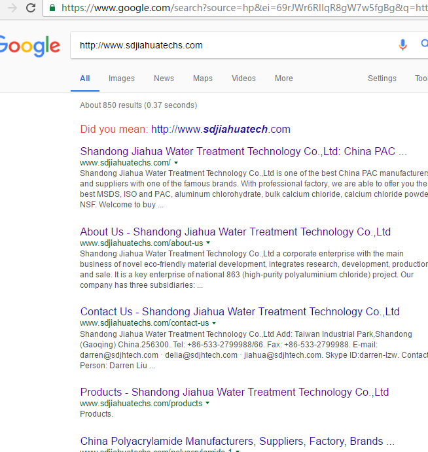
Task: Reload the page with the refresh icon
Action: point(31,8)
